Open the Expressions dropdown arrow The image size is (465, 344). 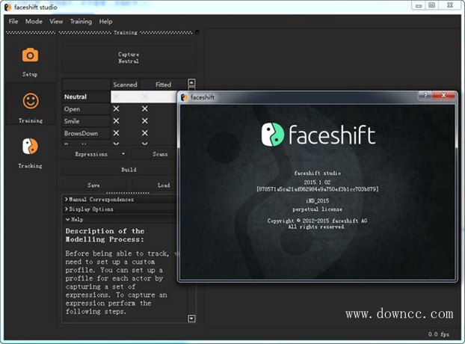coord(123,154)
